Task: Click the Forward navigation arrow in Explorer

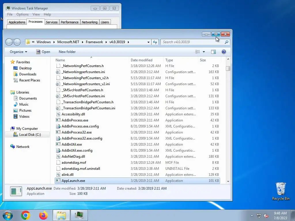Action: tap(17, 42)
